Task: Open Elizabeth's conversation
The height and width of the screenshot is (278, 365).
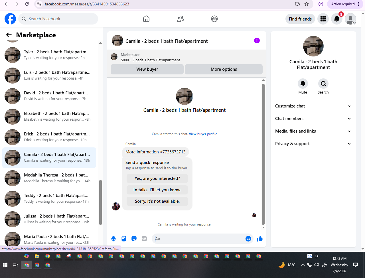Action: point(49,117)
